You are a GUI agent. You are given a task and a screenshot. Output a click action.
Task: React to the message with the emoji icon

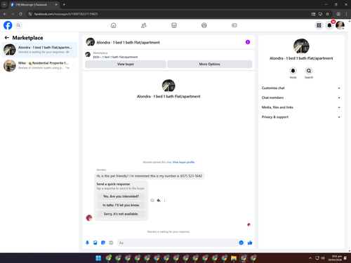[x=152, y=201]
